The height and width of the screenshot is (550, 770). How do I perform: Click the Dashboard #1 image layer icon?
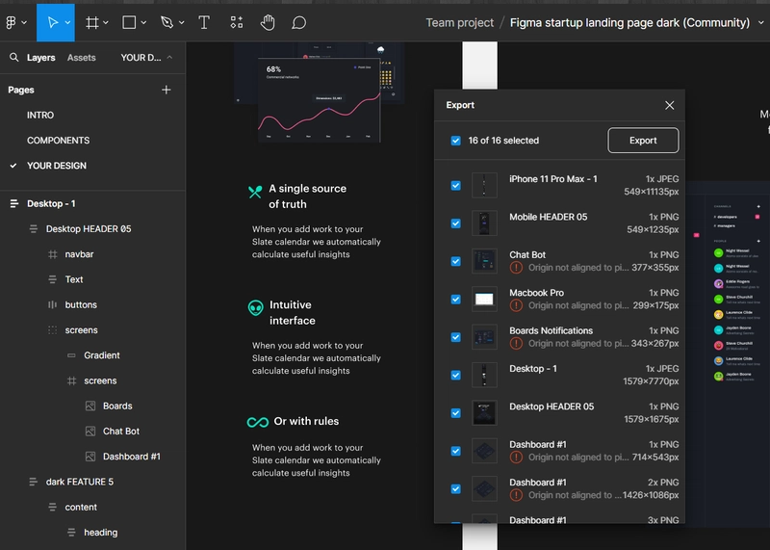click(90, 457)
